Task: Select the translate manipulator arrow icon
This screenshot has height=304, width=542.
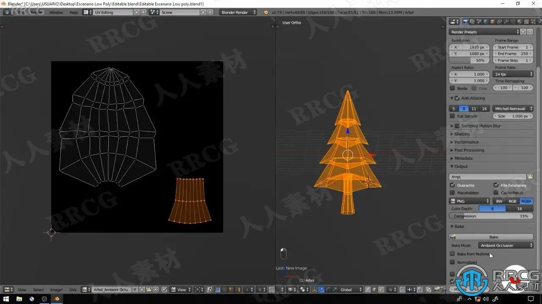Action: (321, 290)
